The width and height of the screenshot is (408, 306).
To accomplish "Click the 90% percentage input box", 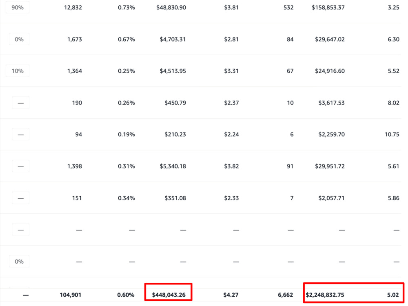I will (x=18, y=7).
